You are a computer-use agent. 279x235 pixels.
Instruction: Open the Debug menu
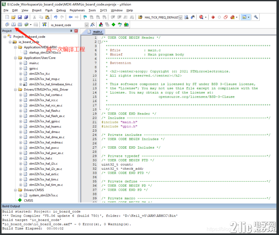click(61, 10)
